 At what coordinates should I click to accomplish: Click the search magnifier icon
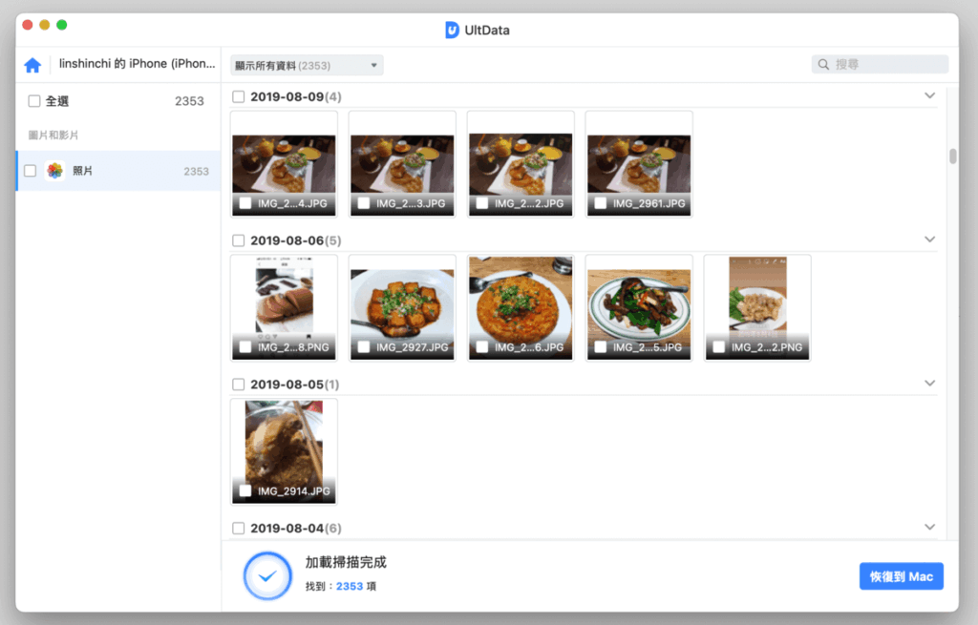822,65
